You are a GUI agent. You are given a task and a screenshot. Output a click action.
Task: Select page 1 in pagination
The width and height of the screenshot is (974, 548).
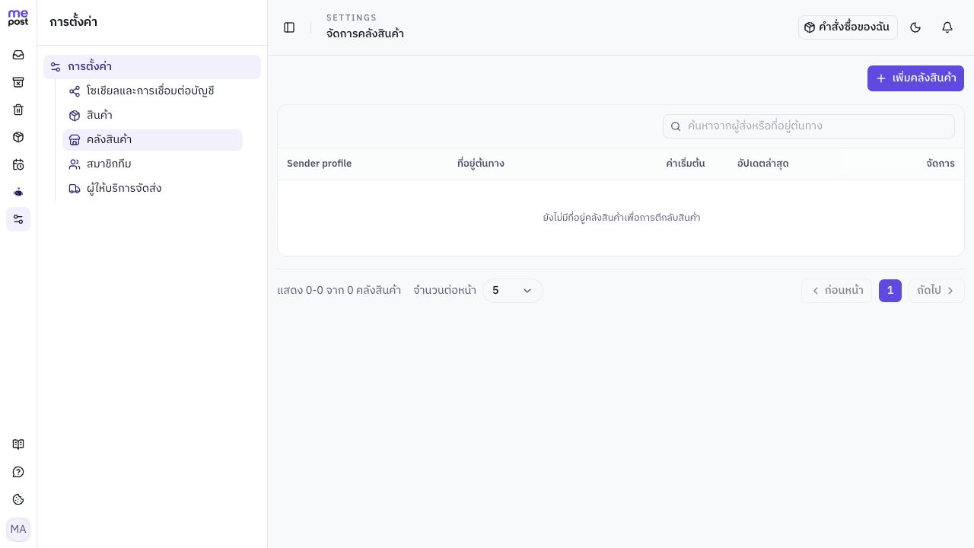click(x=890, y=291)
